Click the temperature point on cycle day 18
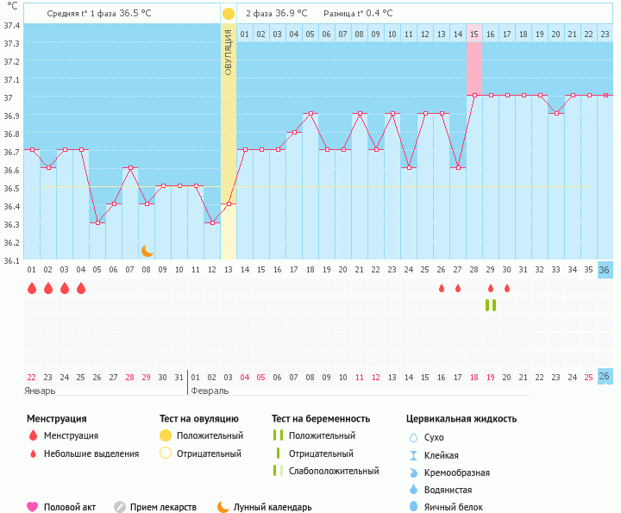The width and height of the screenshot is (621, 513). pyautogui.click(x=310, y=114)
